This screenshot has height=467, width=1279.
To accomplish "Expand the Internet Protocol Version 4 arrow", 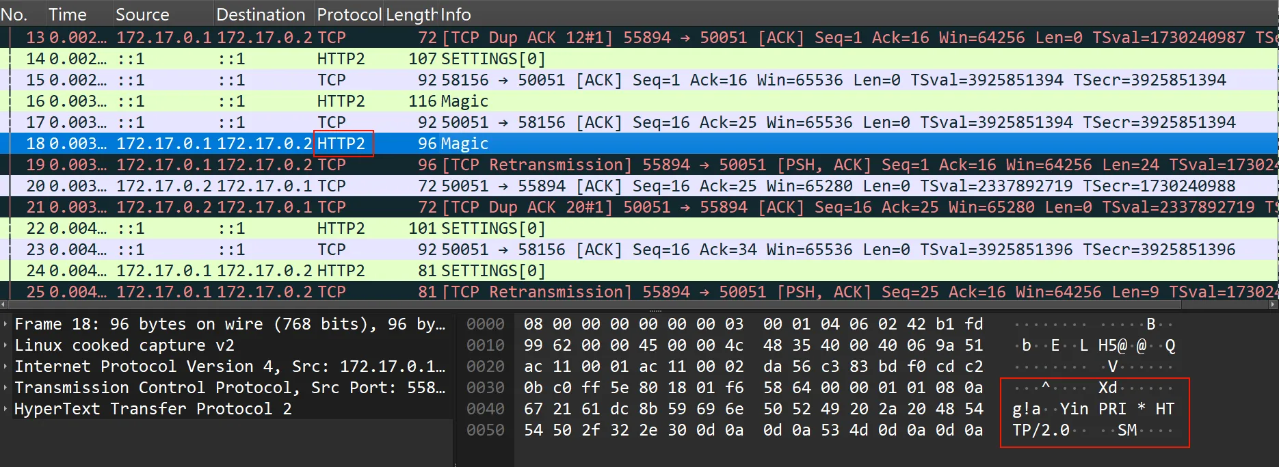I will (x=5, y=366).
